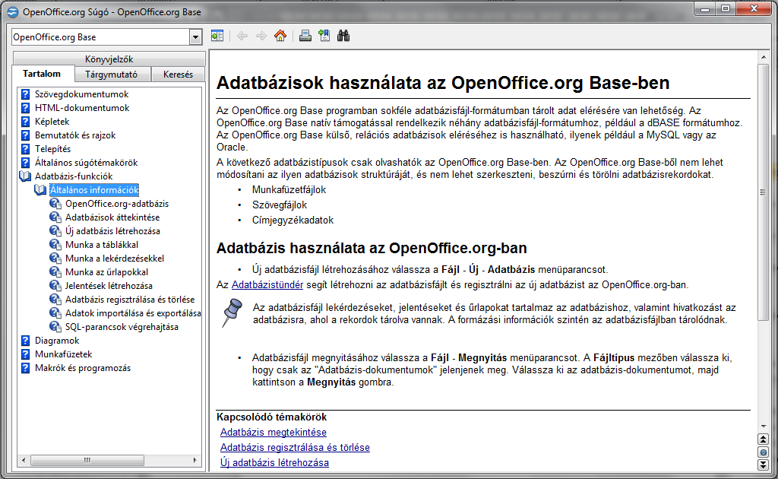Click the page icon next to Jelentések létrehozása
This screenshot has width=778, height=479.
(55, 286)
